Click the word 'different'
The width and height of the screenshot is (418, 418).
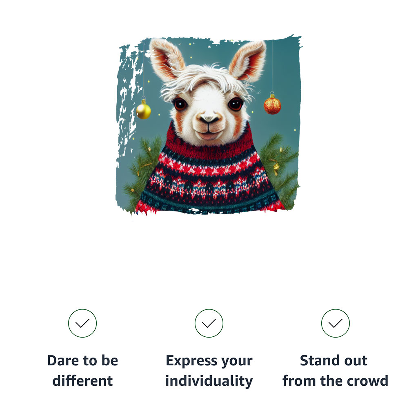tap(82, 380)
